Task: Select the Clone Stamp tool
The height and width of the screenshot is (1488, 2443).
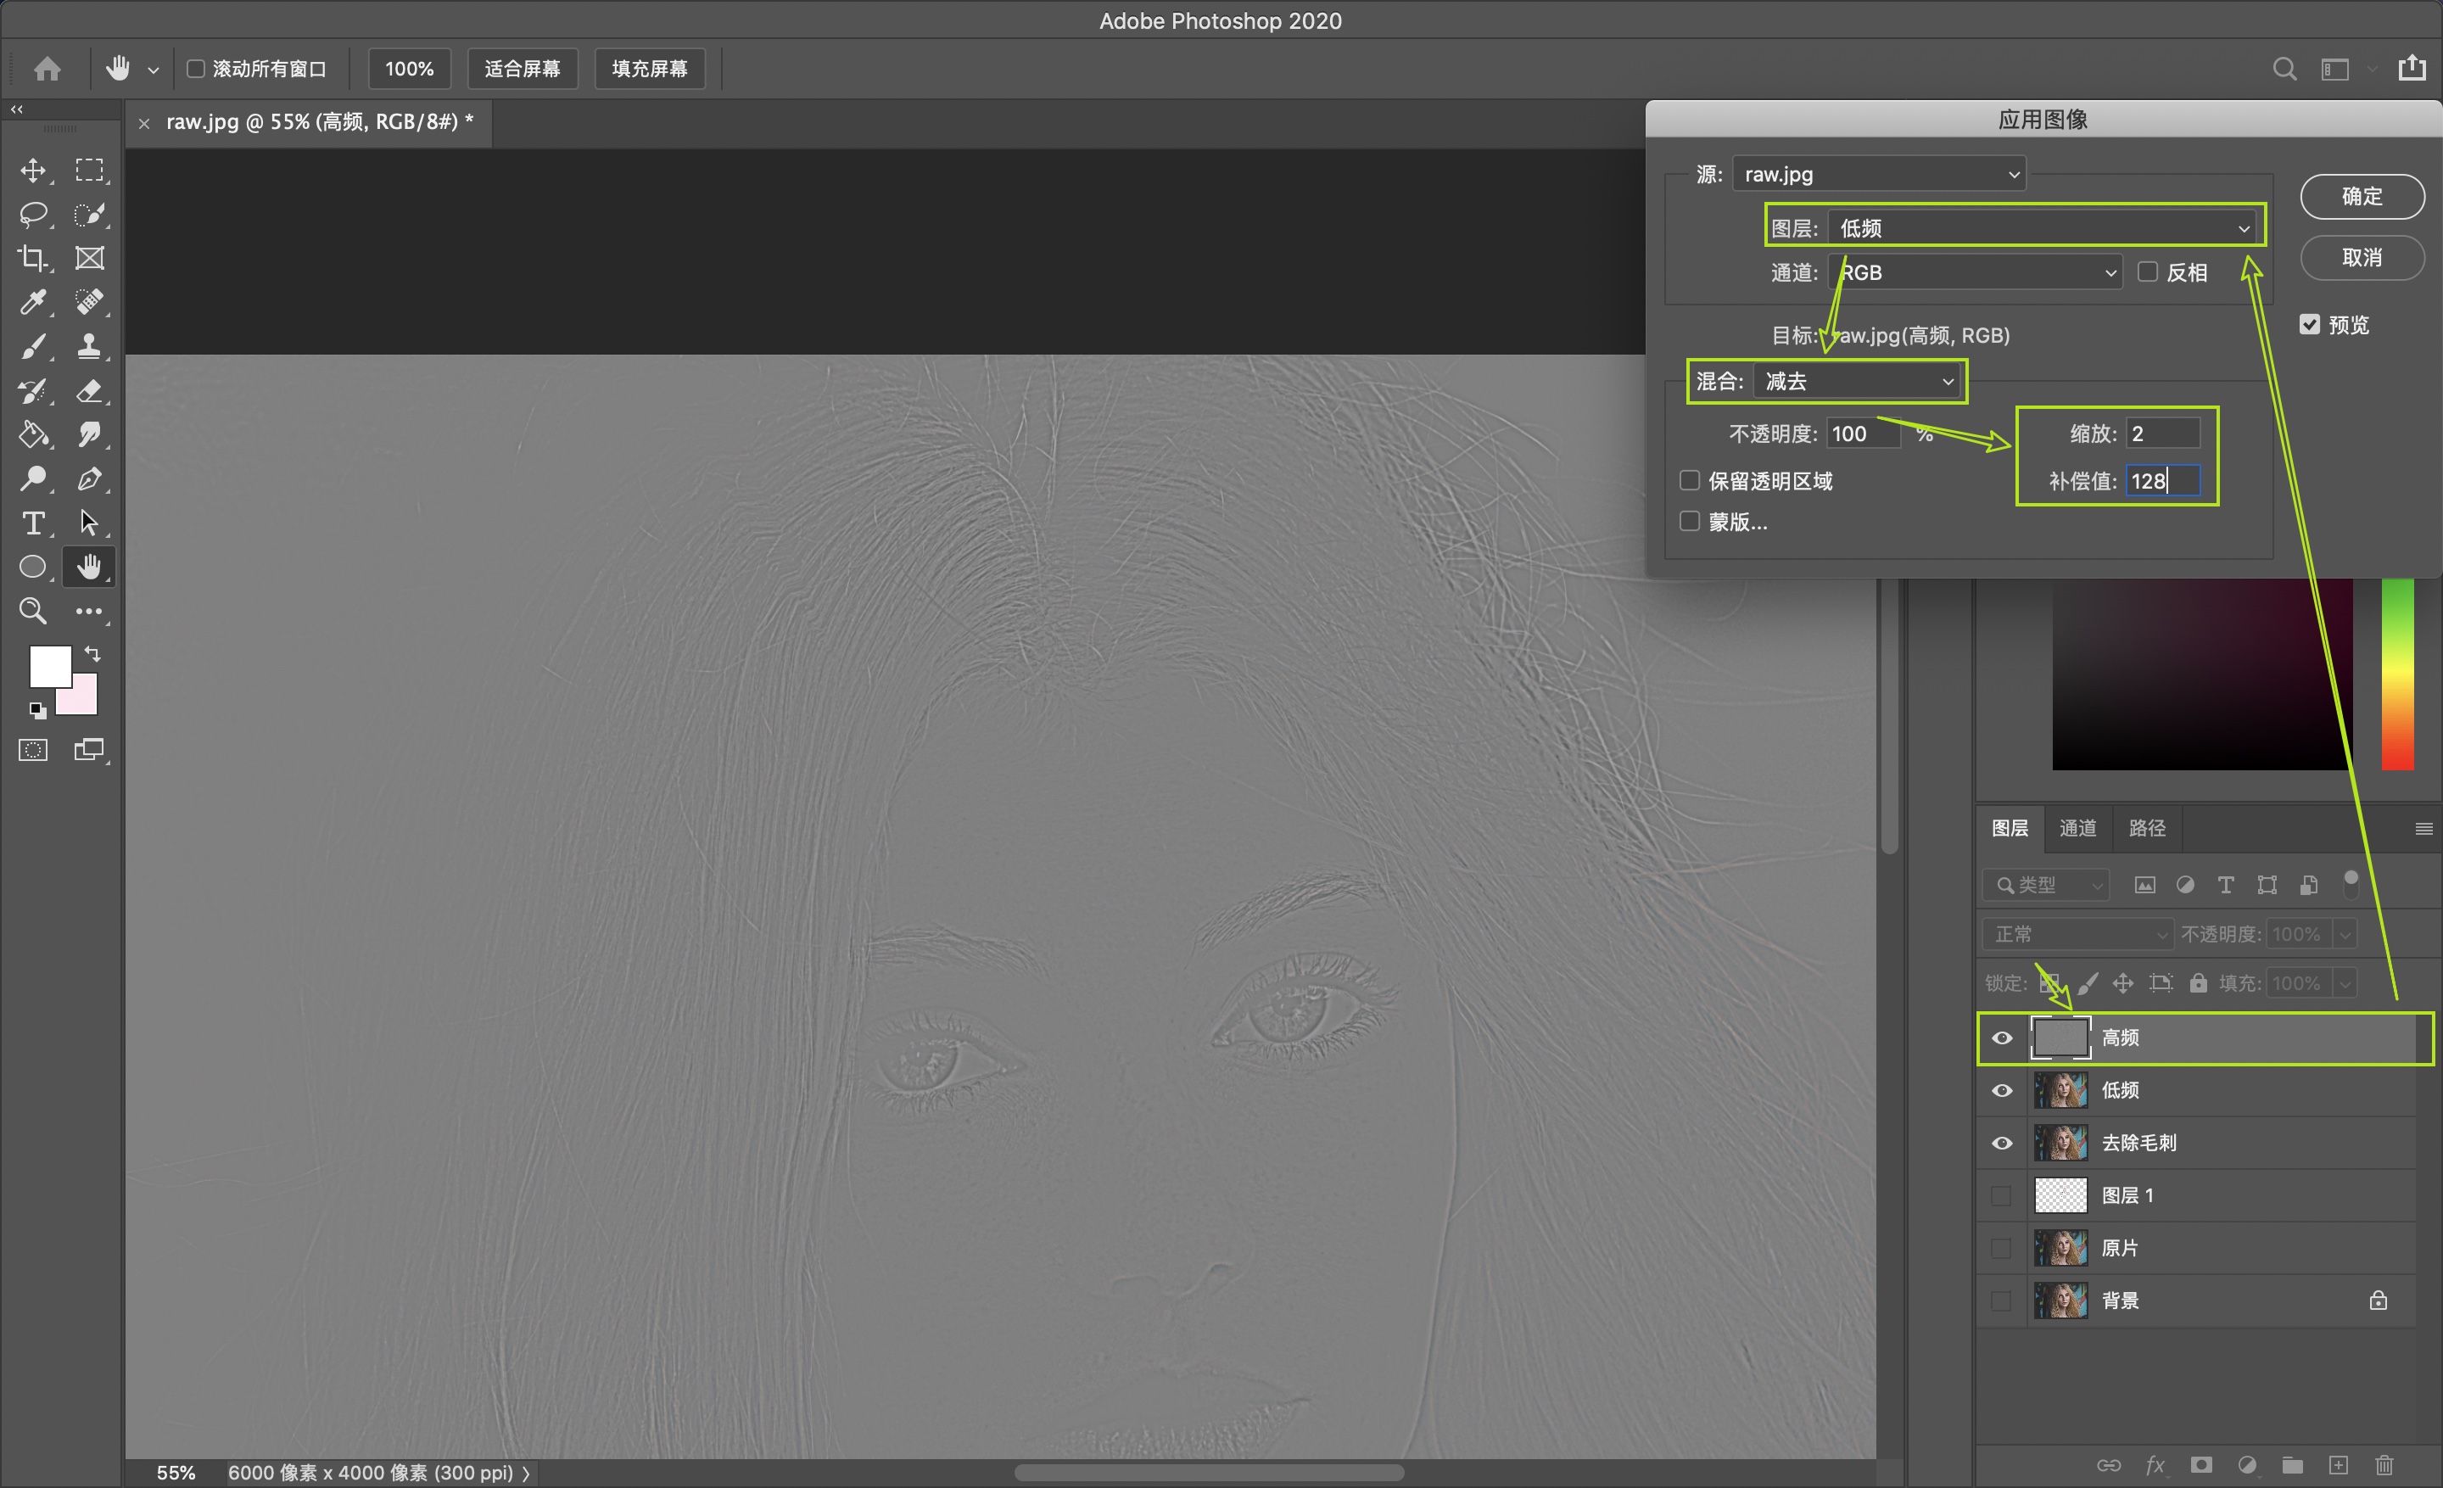Action: [89, 346]
